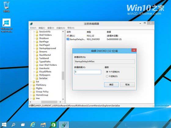Click tree scrollbar up arrow
Viewport: 171px width, 128px height.
(63, 32)
